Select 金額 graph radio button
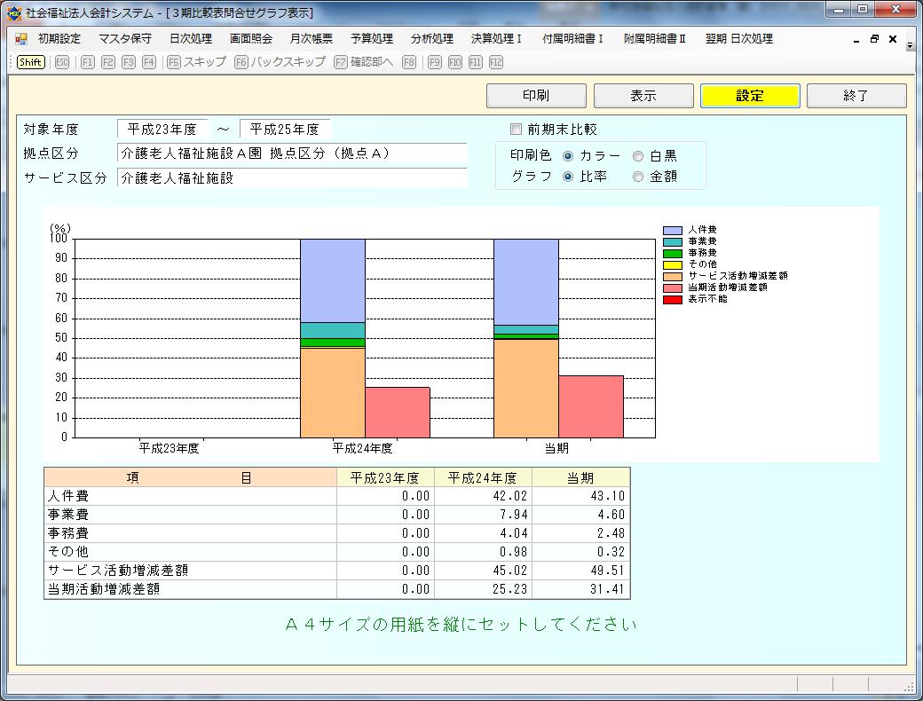923x701 pixels. pyautogui.click(x=638, y=177)
